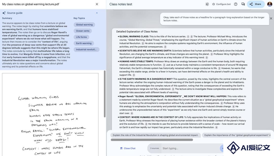Image resolution: width=274 pixels, height=156 pixels.
Task: Select the Industrial revolution key topic chip
Action: pos(86,50)
